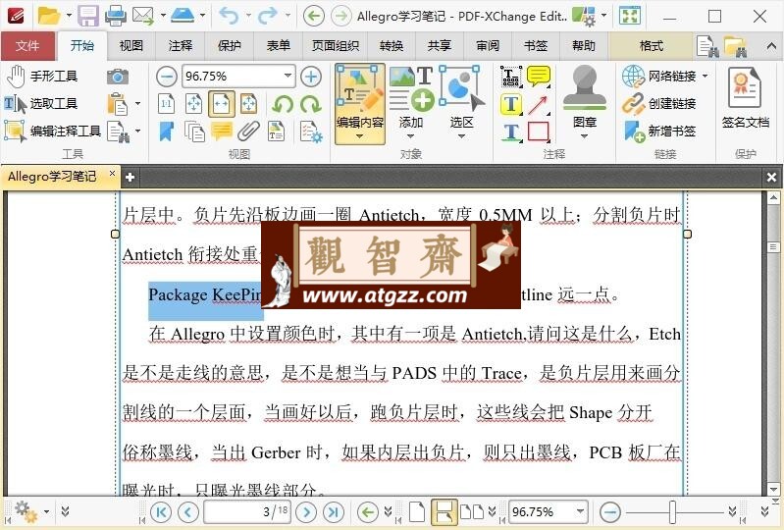Open bookmarks pane blue ribbon icon
Viewport: 784px width, 530px height.
[167, 131]
